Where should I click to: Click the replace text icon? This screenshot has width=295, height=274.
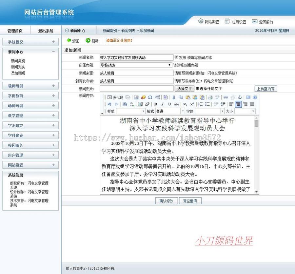point(132,104)
